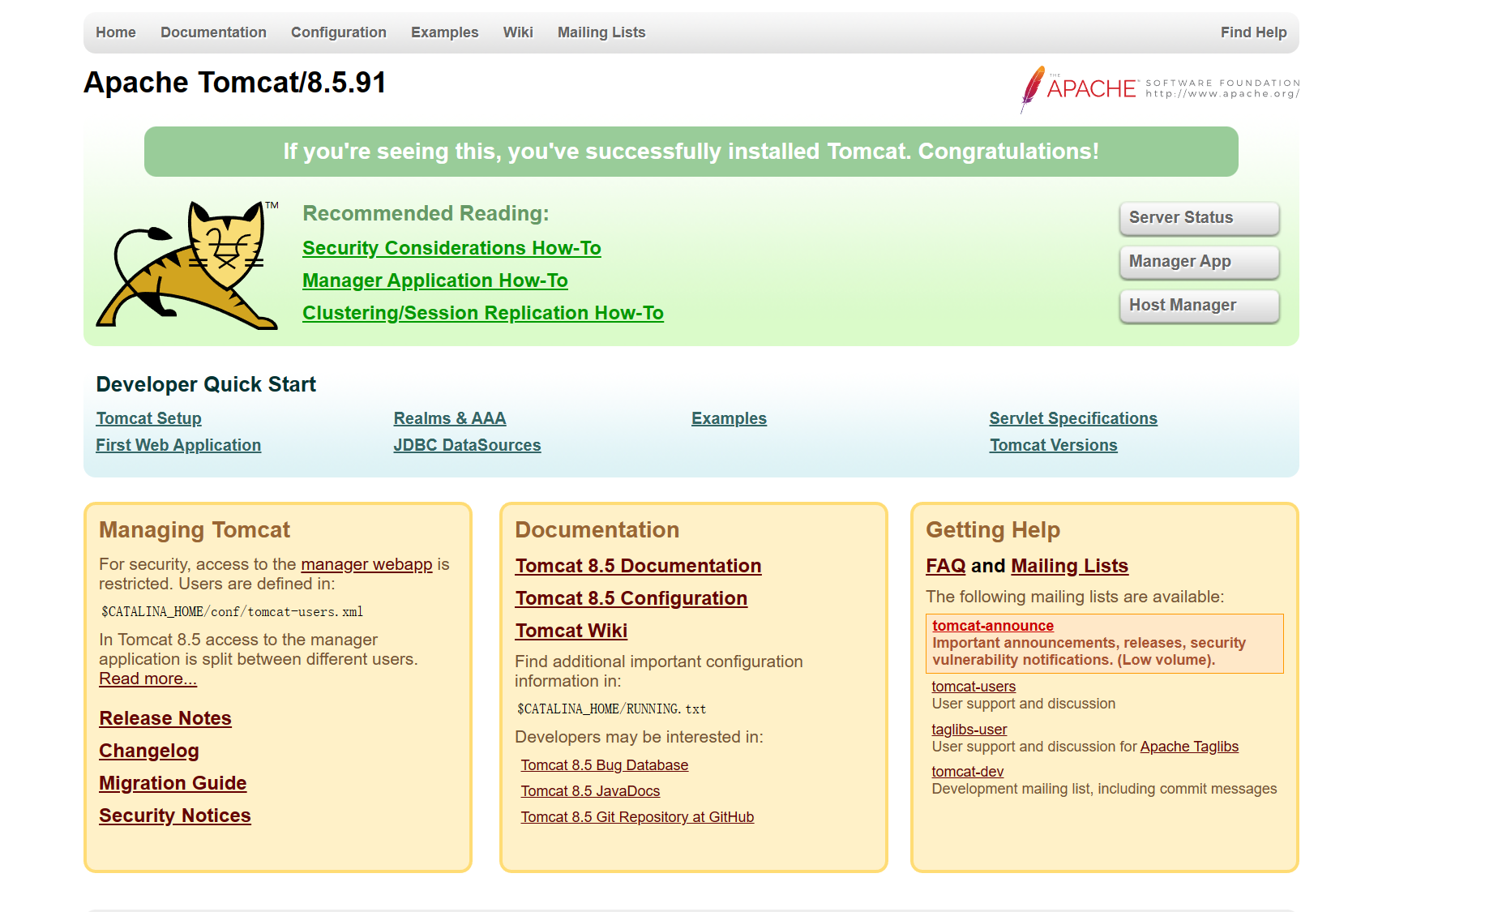Follow the Apache Taglibs link
1485x912 pixels.
[1189, 747]
